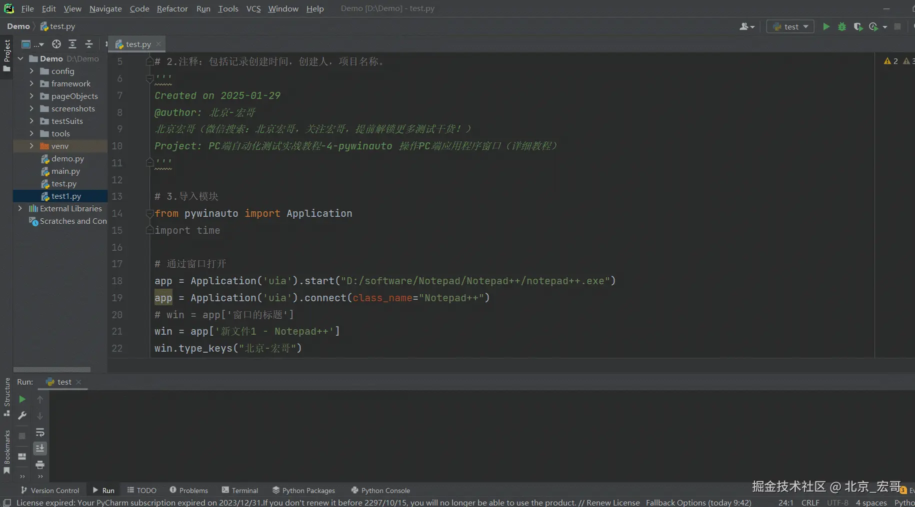This screenshot has height=507, width=915.
Task: Expand the tools folder
Action: (31, 134)
